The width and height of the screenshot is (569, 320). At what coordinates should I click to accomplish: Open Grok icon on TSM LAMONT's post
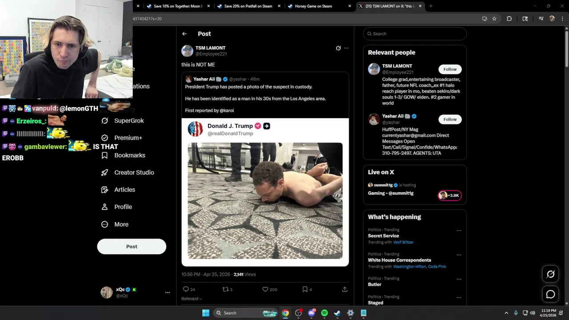(x=338, y=48)
